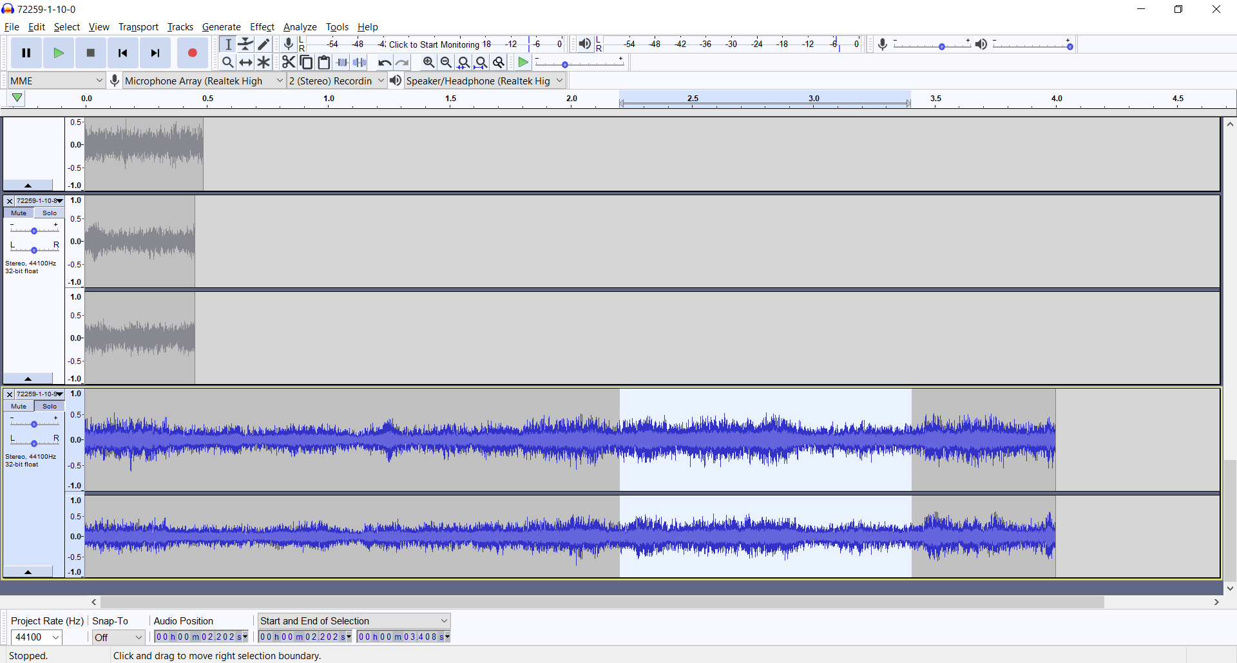Stop playback with the Stop button
The image size is (1237, 663).
[x=91, y=53]
